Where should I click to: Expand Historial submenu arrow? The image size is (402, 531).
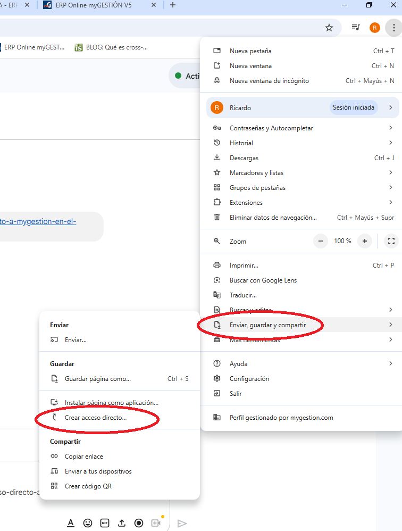[x=390, y=143]
